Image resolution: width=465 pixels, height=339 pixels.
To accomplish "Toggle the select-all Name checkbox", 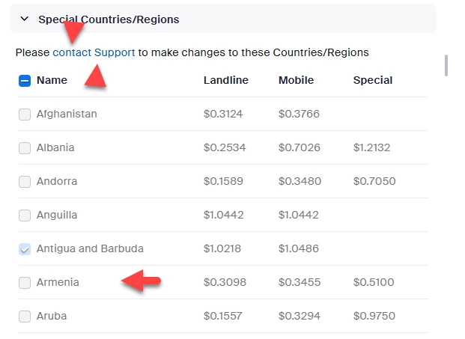I will point(25,81).
